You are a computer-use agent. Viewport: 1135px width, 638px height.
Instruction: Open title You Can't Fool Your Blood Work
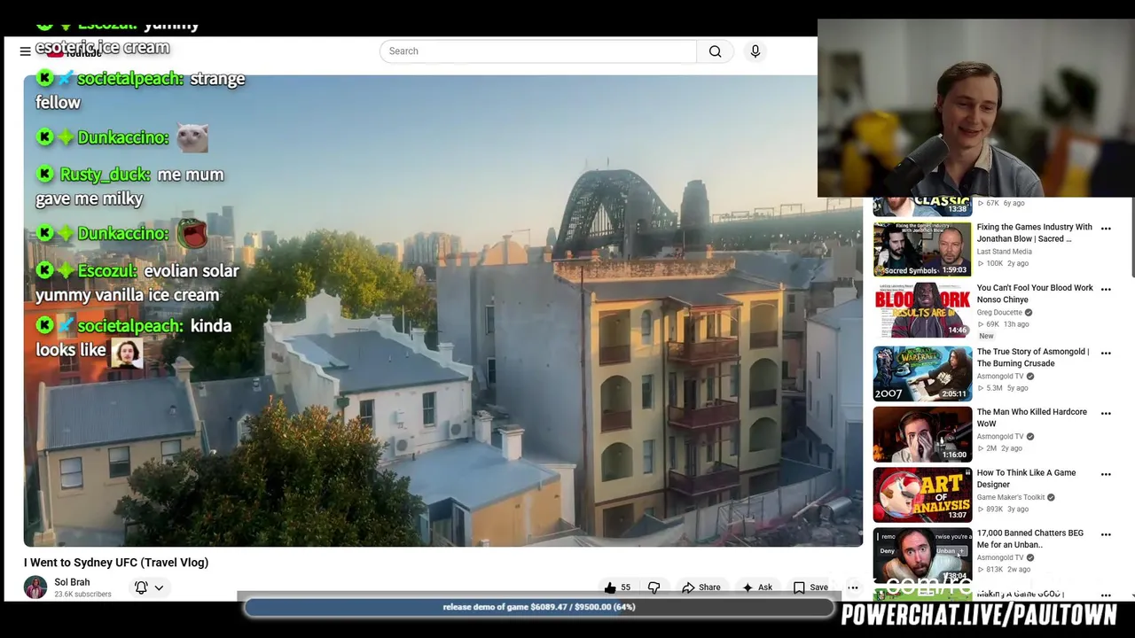1035,293
